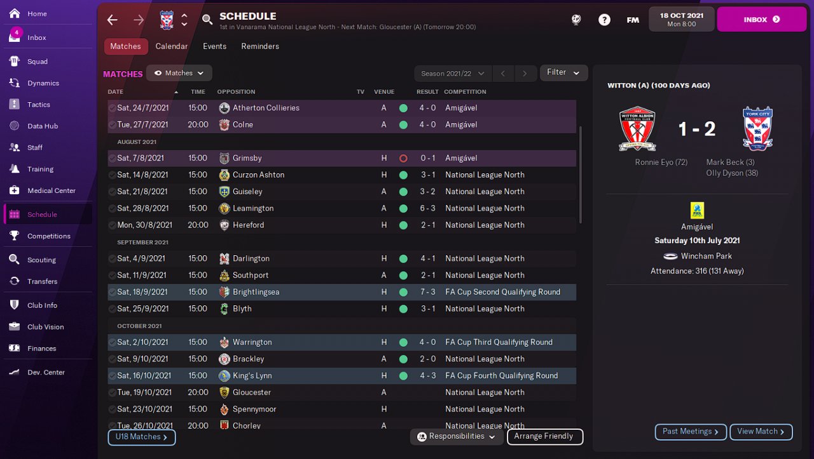This screenshot has width=814, height=459.
Task: Click the Arrange Friendly button
Action: [x=544, y=436]
